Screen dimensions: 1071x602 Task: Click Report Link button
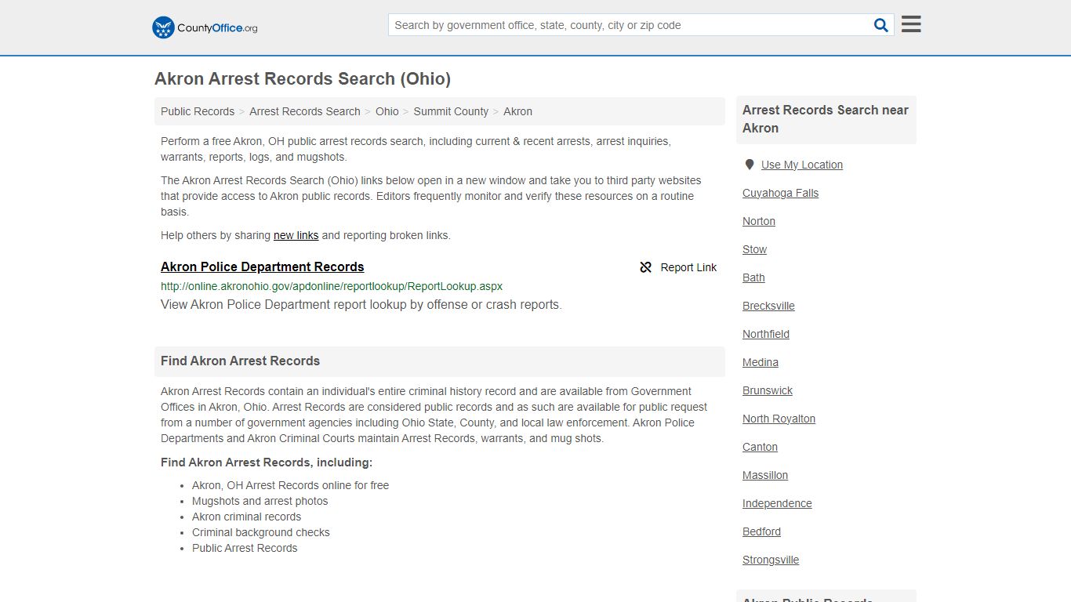[x=678, y=267]
